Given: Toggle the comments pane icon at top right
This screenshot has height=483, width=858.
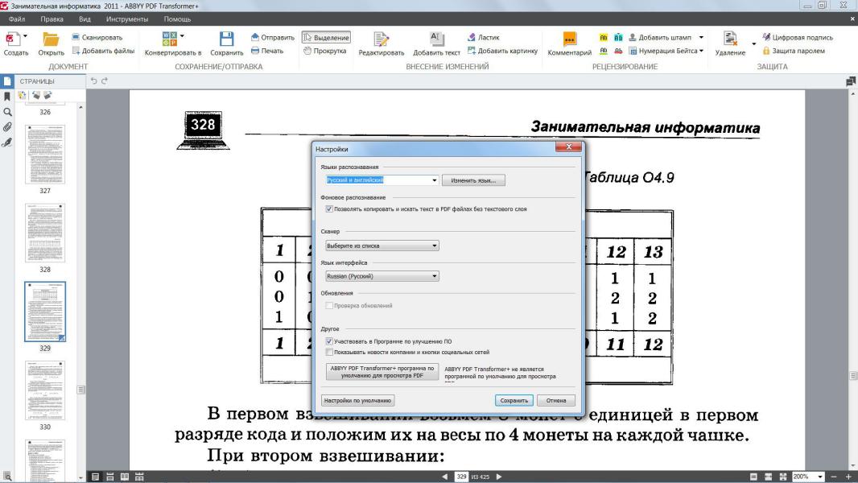Looking at the screenshot, I should pyautogui.click(x=850, y=81).
